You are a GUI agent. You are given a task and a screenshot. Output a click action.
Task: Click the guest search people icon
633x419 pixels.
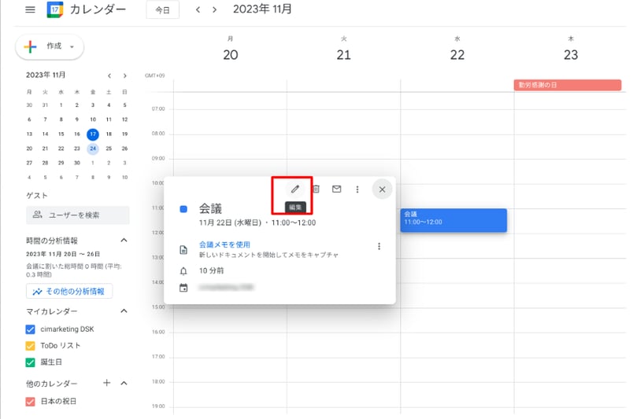click(38, 215)
